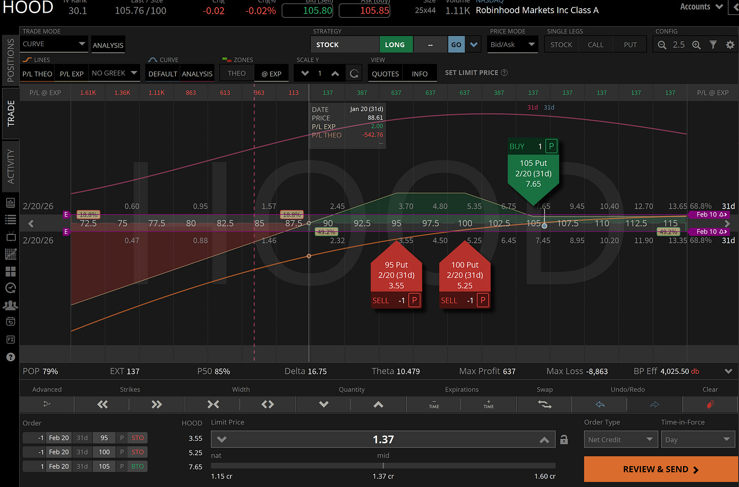Click the limit price nat-mid slider
The width and height of the screenshot is (739, 487).
pyautogui.click(x=383, y=465)
